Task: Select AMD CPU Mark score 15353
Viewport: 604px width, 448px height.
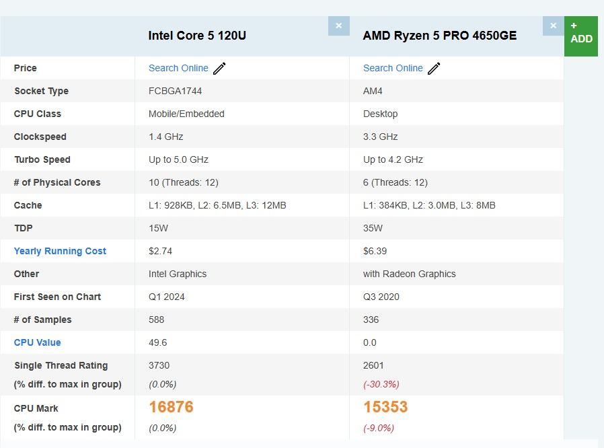Action: click(385, 407)
